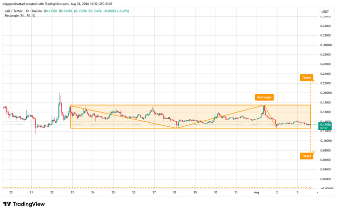Click the 0.32000 price axis label

(x=326, y=36)
